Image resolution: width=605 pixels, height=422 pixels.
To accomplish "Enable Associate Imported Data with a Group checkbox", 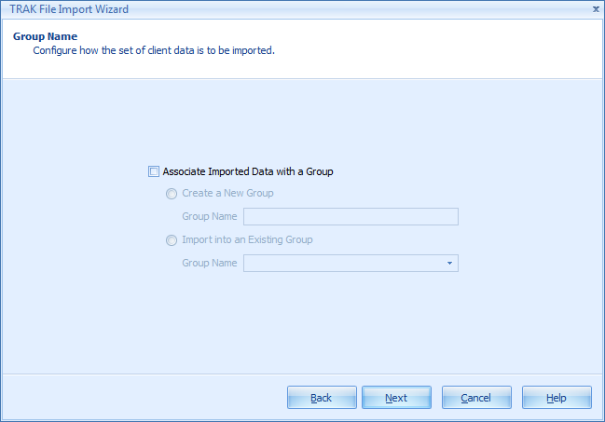I will (x=154, y=171).
